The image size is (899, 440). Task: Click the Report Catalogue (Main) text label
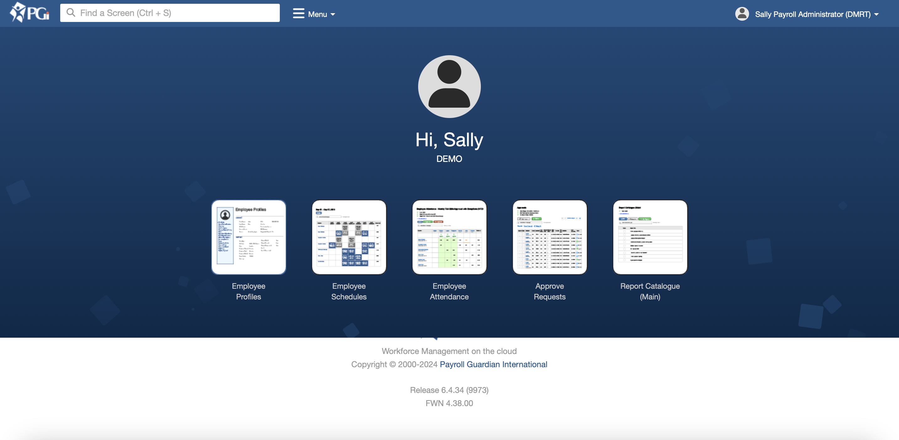(650, 291)
